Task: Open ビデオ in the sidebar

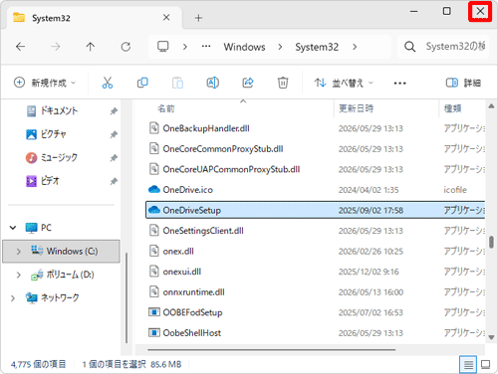Action: tap(50, 181)
